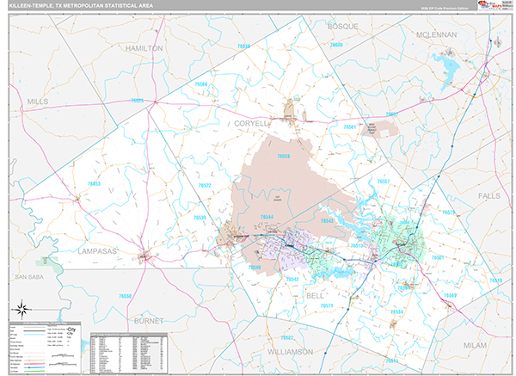Click the BURNET county label

click(148, 320)
